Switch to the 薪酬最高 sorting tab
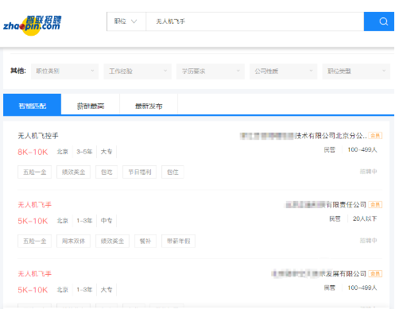This screenshot has height=309, width=395. 91,106
